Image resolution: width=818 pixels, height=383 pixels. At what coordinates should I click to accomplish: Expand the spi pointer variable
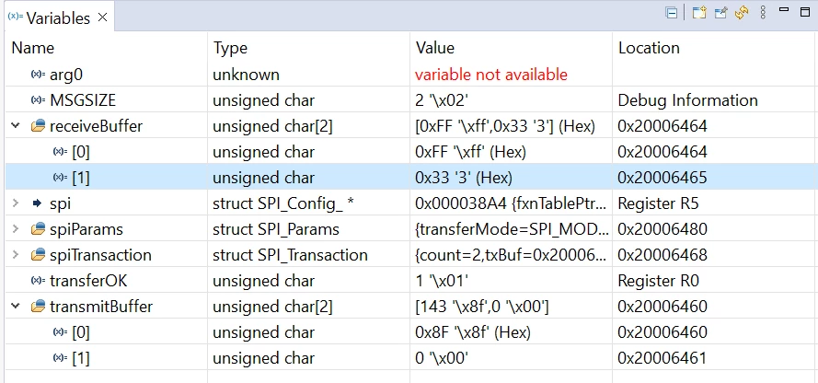[x=16, y=203]
